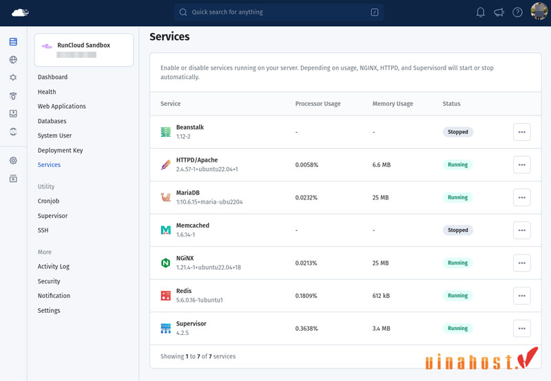Click the slash shortcut icon in search
This screenshot has height=381, width=551.
pyautogui.click(x=375, y=12)
